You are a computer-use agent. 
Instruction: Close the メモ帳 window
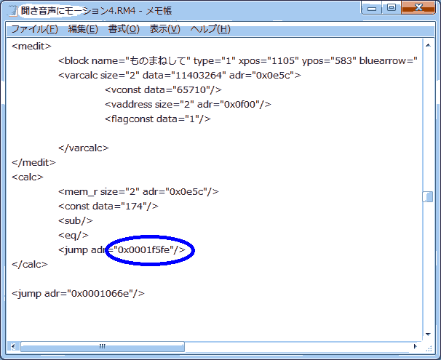tap(418, 8)
